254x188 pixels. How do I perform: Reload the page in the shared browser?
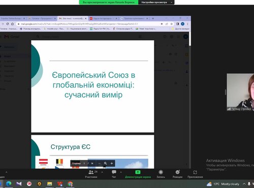[8, 24]
